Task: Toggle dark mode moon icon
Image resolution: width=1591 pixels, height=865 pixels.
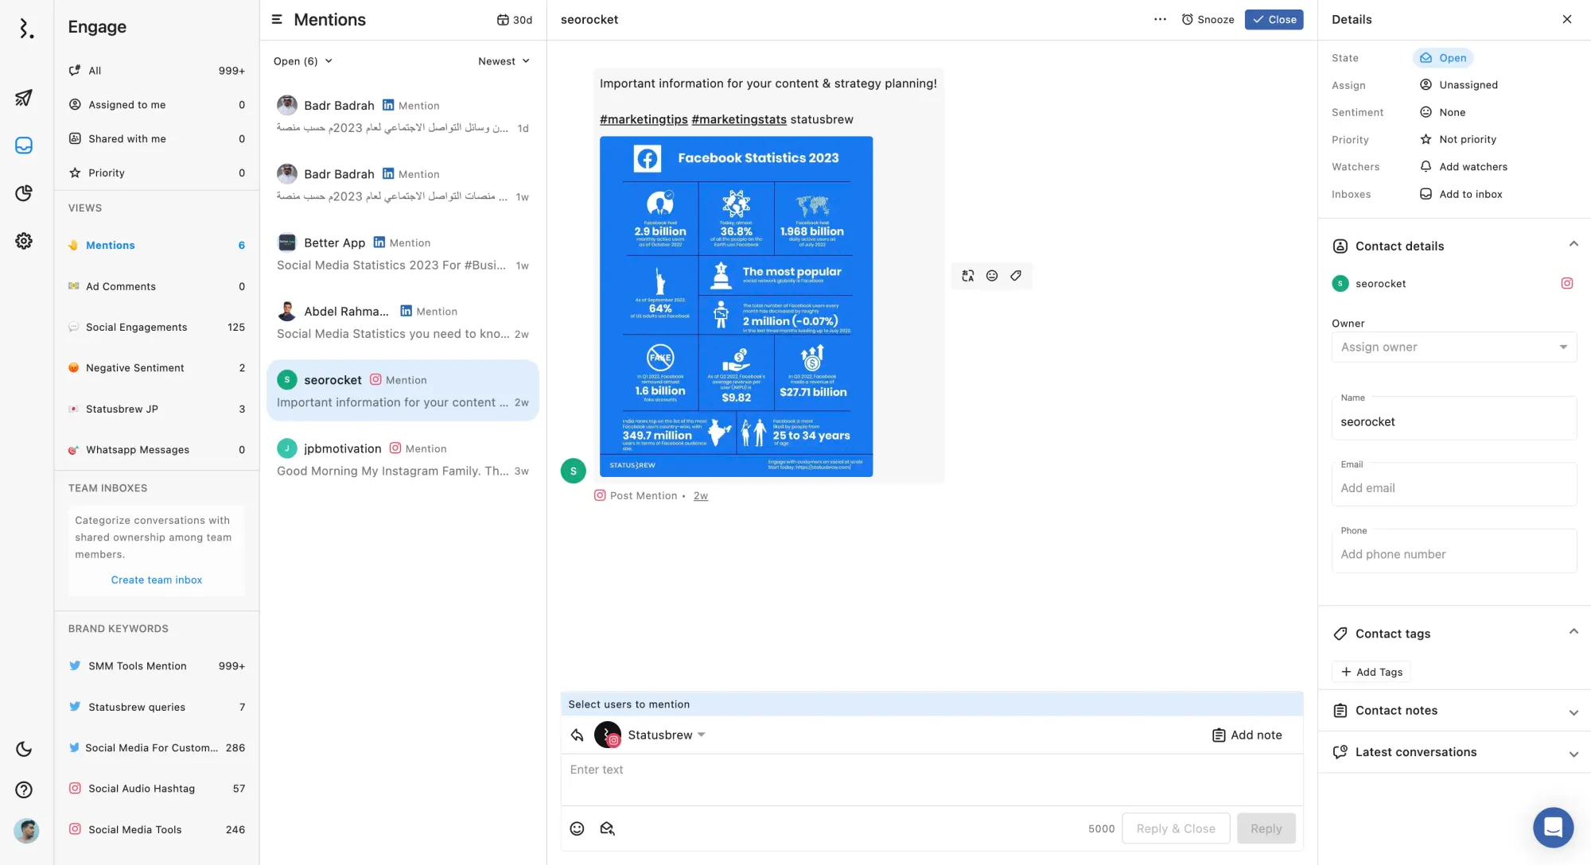Action: click(x=24, y=749)
